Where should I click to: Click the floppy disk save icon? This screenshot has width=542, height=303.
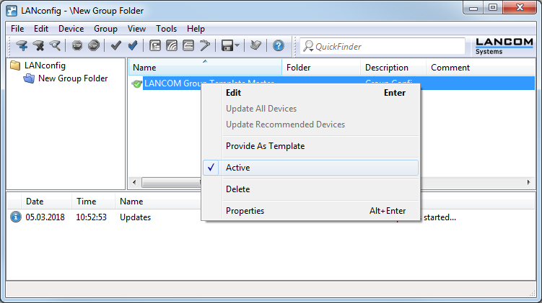(226, 46)
